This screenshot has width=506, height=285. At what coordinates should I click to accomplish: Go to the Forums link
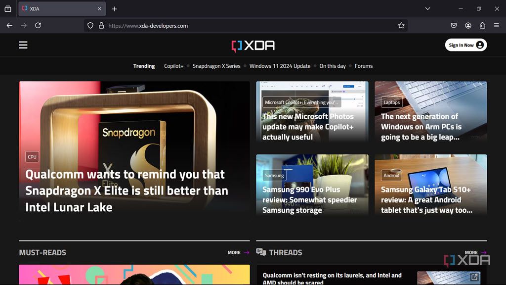[363, 66]
